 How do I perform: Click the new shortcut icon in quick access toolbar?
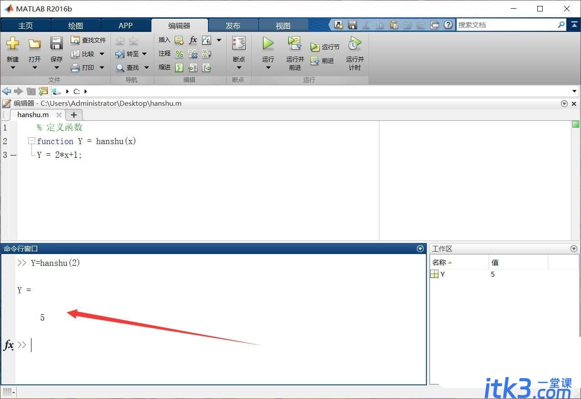(x=338, y=25)
